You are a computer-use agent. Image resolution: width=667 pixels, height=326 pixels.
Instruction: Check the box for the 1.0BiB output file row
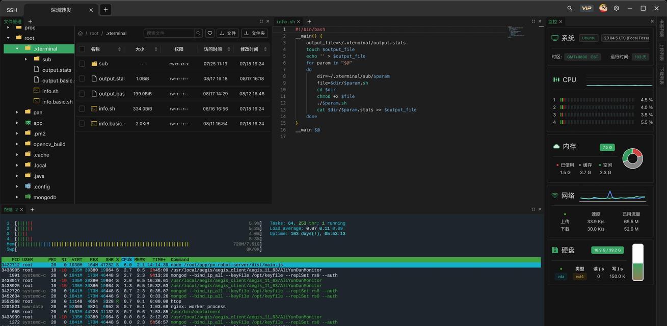coord(82,79)
